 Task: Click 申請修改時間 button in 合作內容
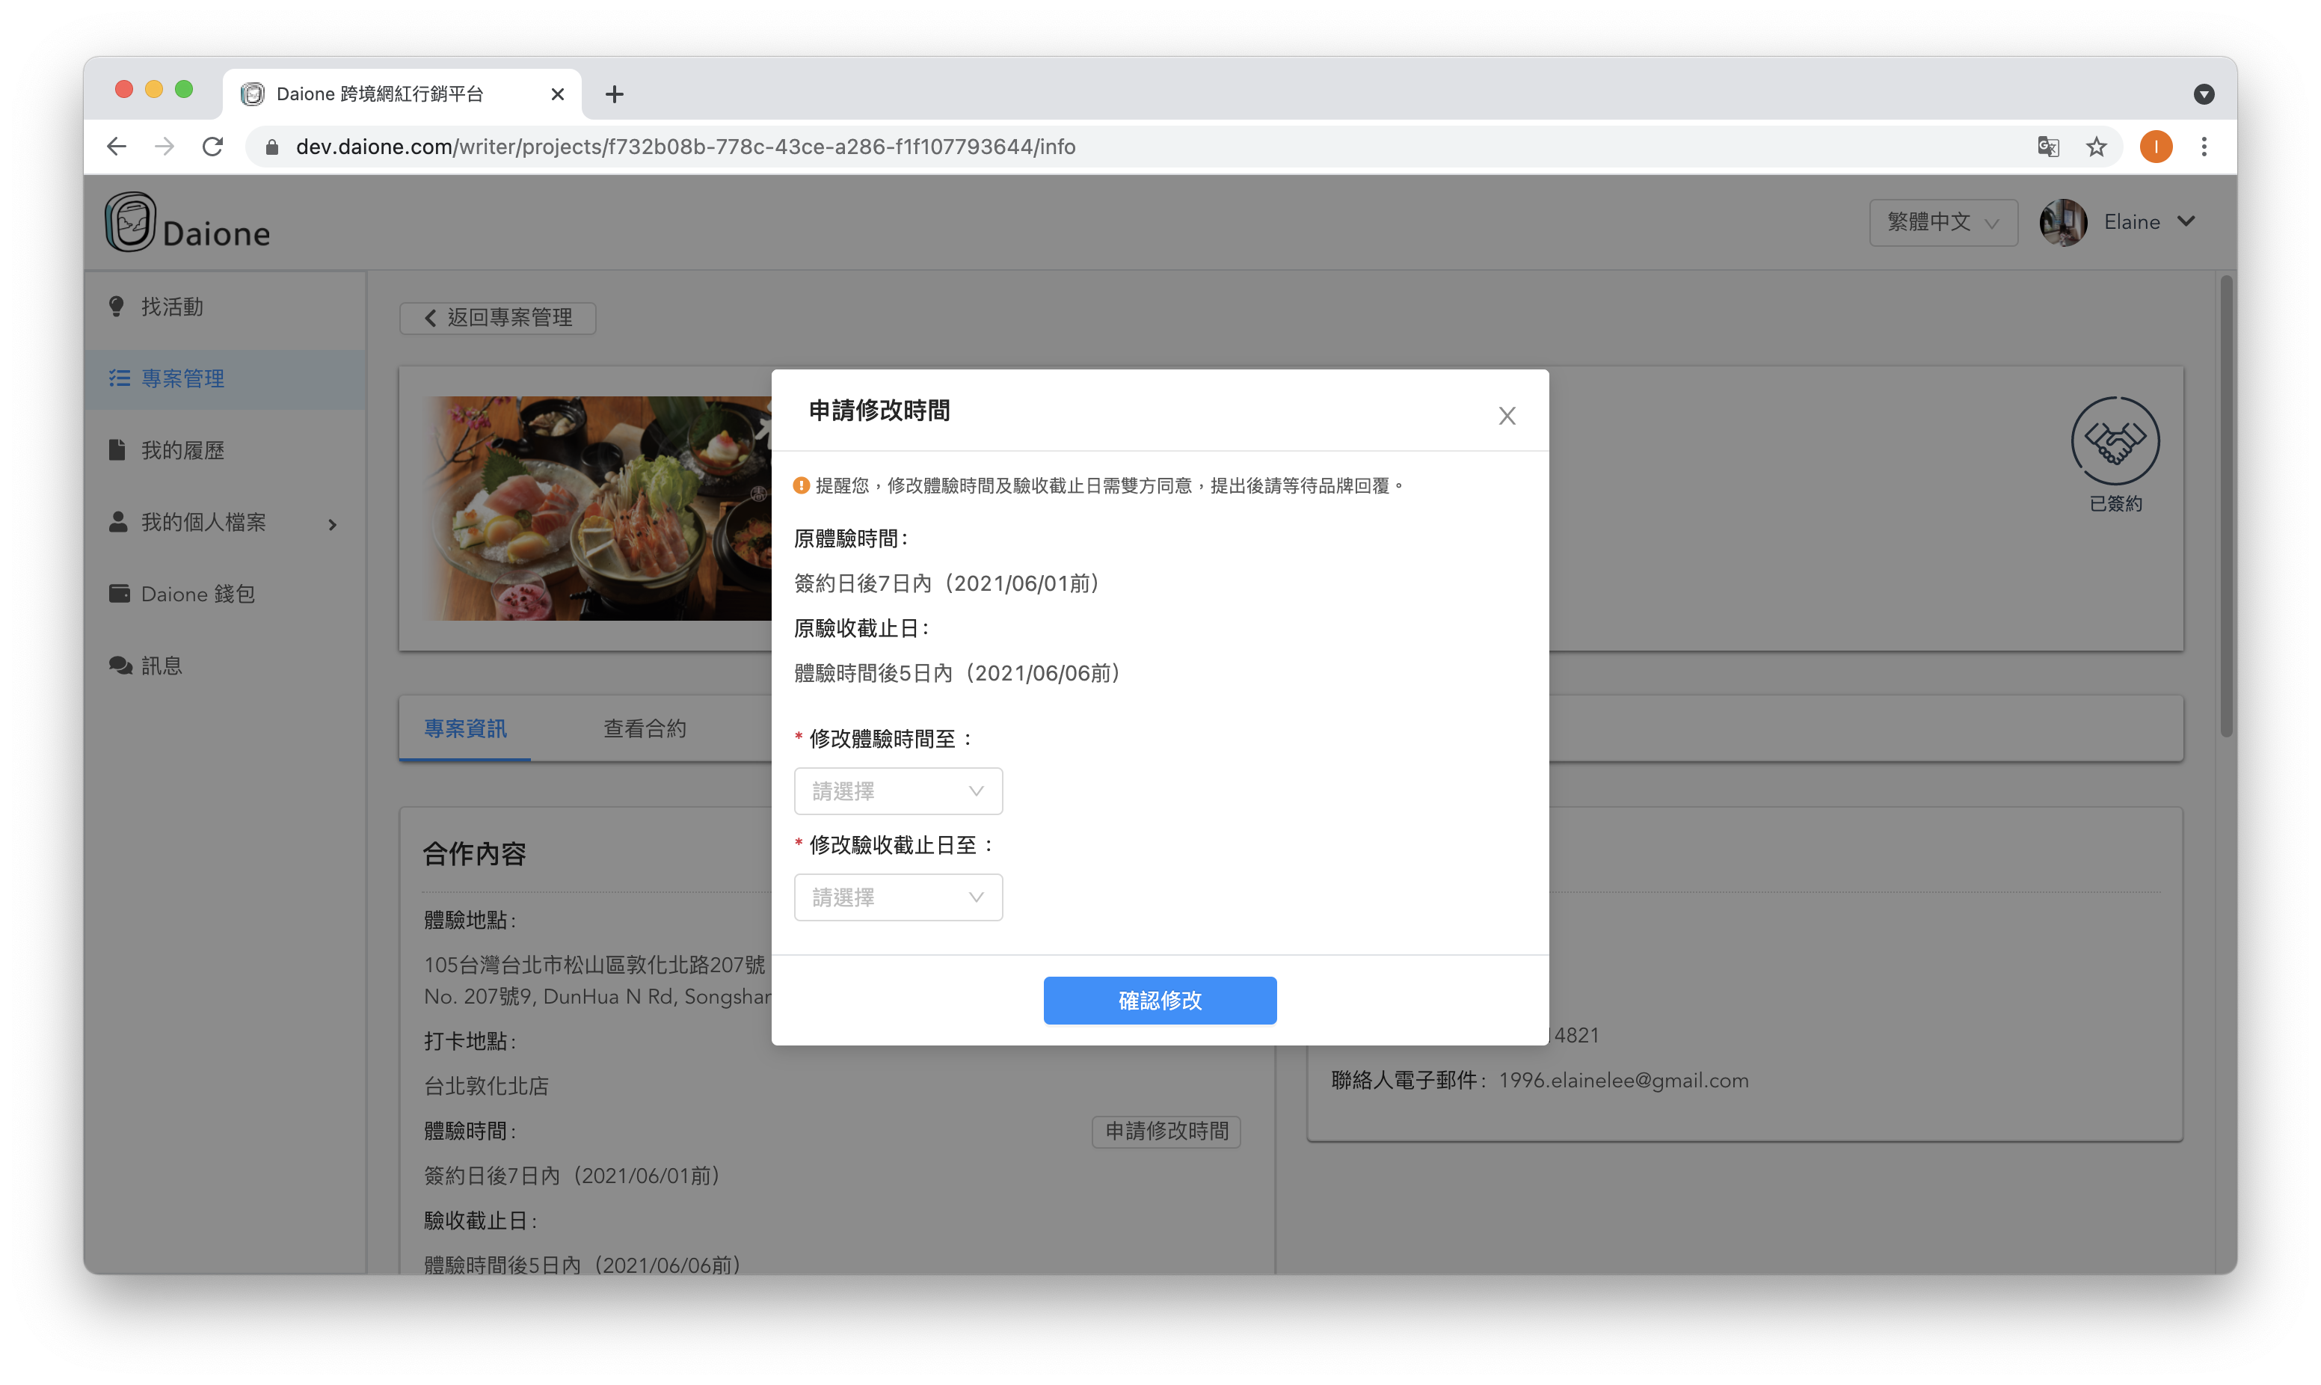click(x=1166, y=1131)
